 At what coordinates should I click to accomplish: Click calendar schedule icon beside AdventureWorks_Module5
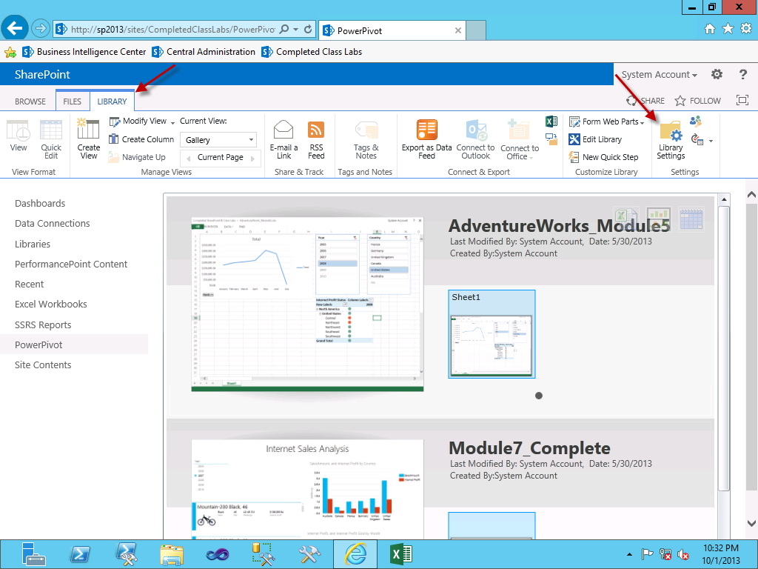(691, 218)
